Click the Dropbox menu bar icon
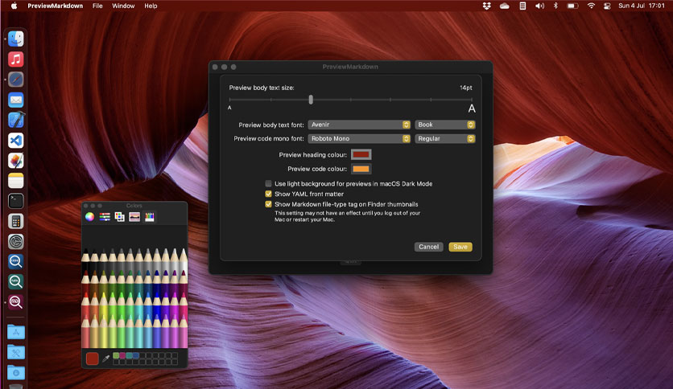Viewport: 673px width, 389px height. [x=487, y=6]
